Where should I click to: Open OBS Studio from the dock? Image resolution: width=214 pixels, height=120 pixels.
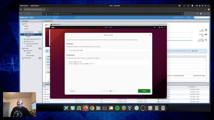[143, 108]
